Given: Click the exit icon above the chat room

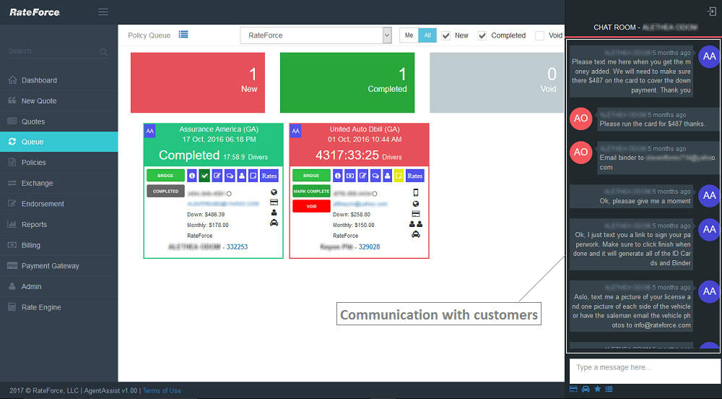Looking at the screenshot, I should pos(711,12).
